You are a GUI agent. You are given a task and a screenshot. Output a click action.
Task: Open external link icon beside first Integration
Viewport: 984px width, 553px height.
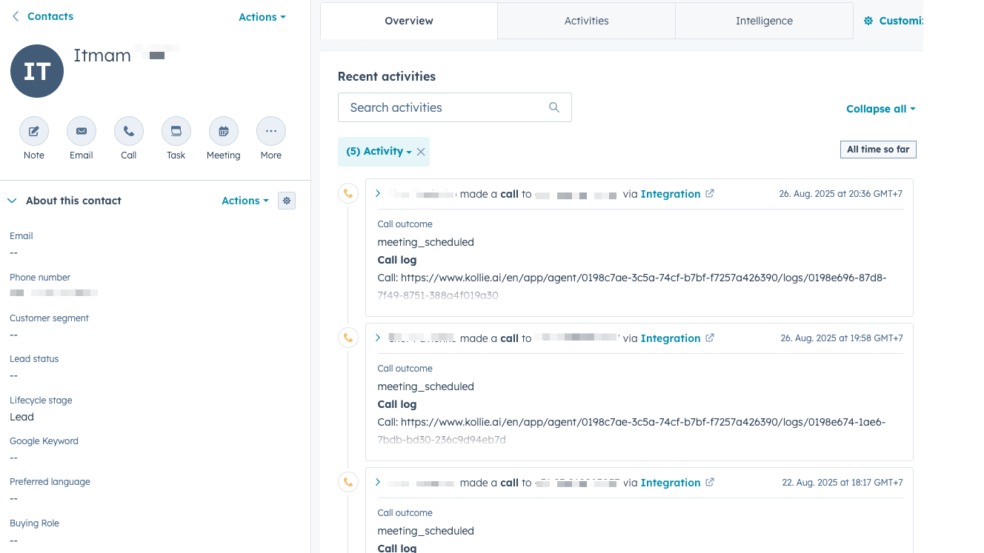pyautogui.click(x=710, y=194)
